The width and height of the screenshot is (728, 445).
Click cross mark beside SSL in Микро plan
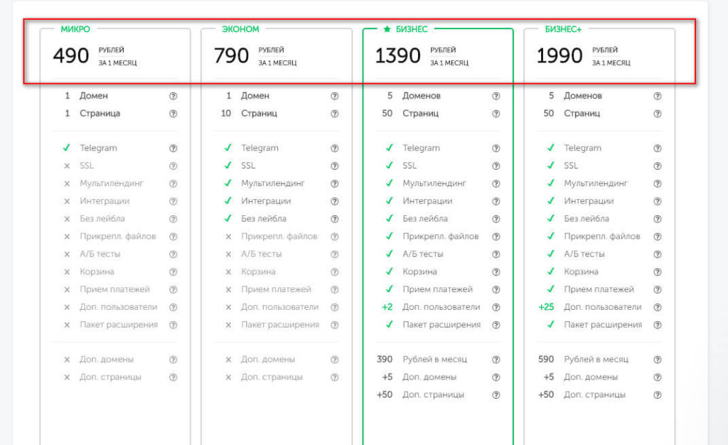click(x=67, y=166)
